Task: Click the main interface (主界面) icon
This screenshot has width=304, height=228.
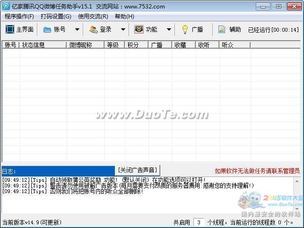Action: click(x=10, y=29)
